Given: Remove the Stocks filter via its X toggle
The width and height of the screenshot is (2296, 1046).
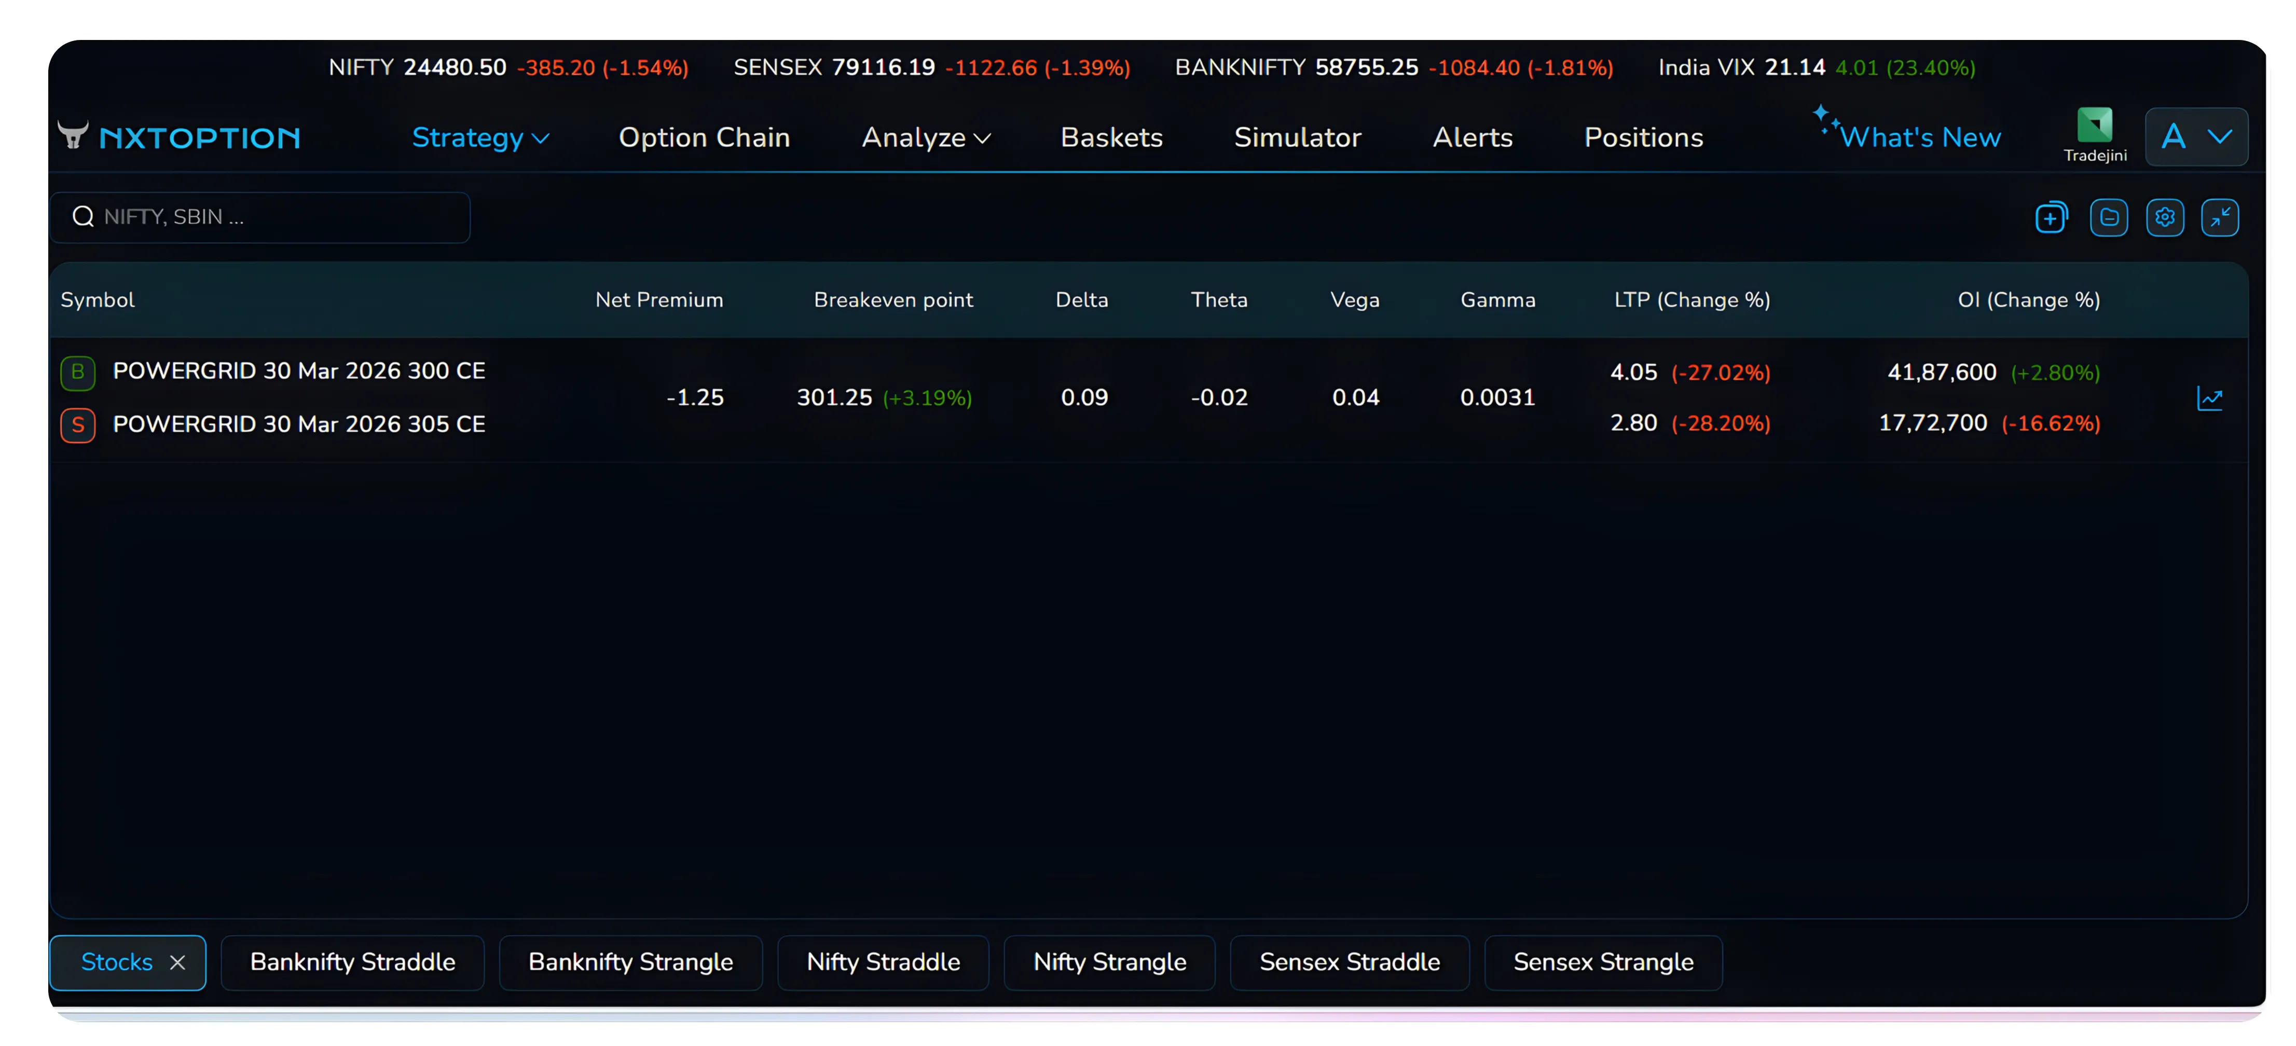Looking at the screenshot, I should click(x=176, y=962).
